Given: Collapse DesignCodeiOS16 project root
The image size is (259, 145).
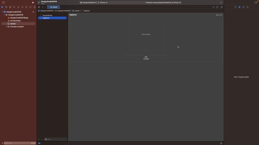Looking at the screenshot, I should (x=2, y=12).
